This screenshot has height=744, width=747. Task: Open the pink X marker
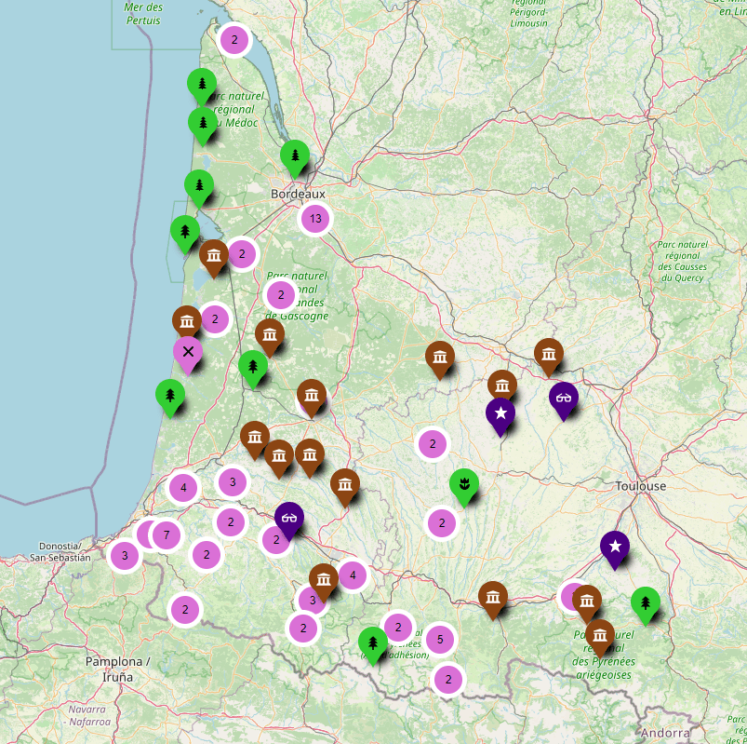(x=188, y=352)
